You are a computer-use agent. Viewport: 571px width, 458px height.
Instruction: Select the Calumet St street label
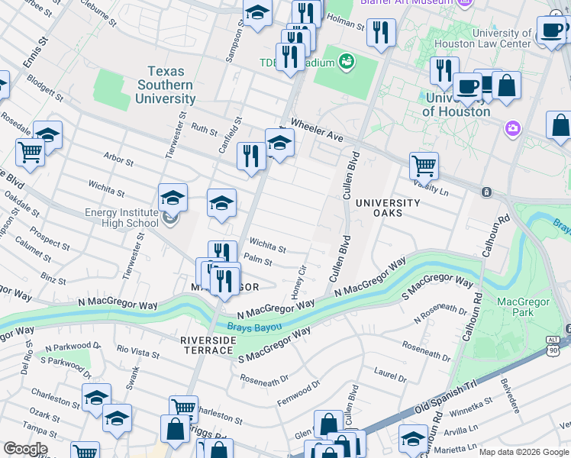tap(33, 249)
